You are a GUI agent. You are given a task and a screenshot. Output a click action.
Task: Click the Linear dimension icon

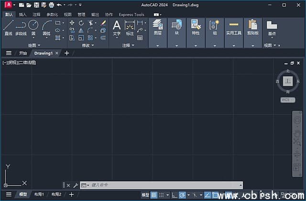(x=140, y=23)
